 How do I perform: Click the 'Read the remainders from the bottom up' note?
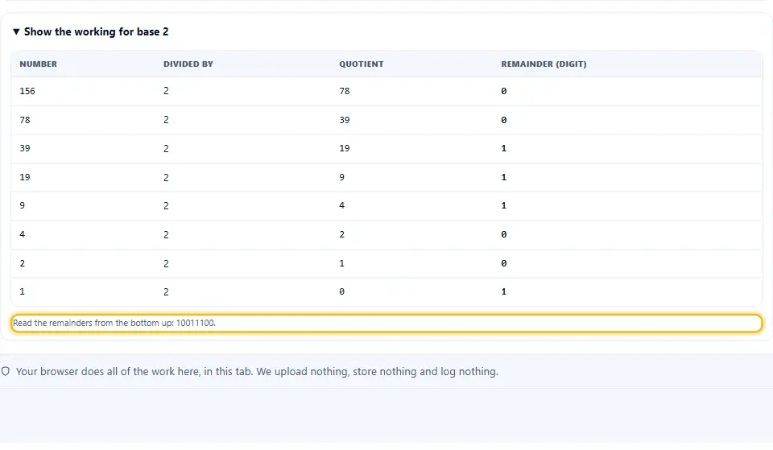(387, 324)
